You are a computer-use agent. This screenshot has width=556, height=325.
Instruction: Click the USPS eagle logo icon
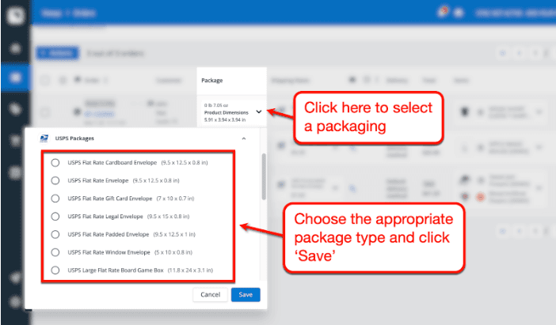click(44, 138)
